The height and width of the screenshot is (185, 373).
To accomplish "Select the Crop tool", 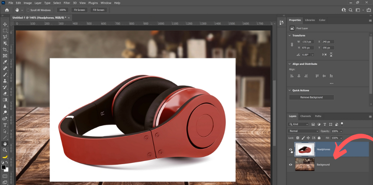I will pyautogui.click(x=5, y=50).
